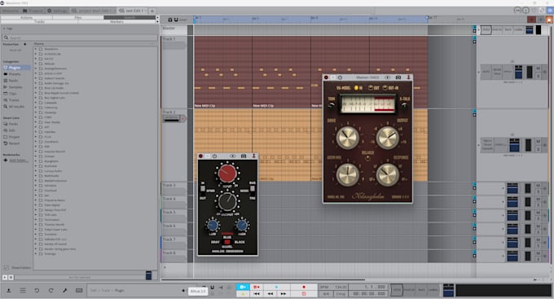Screen dimensions: 554x299
Task: Close the black Analog Obsession plugin window
Action: click(x=200, y=156)
